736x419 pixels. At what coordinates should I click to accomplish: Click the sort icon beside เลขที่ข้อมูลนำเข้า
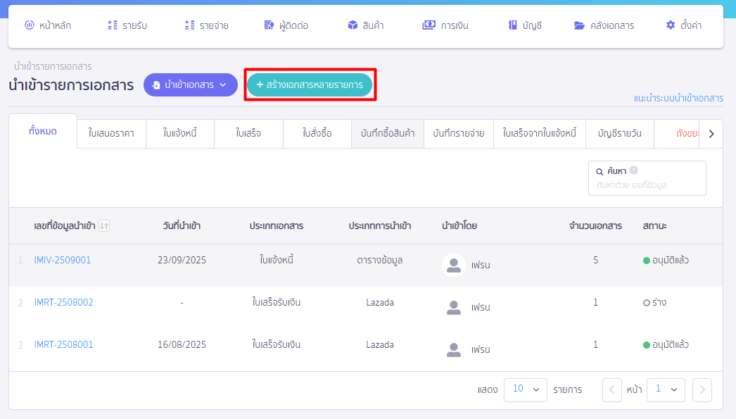click(x=104, y=226)
